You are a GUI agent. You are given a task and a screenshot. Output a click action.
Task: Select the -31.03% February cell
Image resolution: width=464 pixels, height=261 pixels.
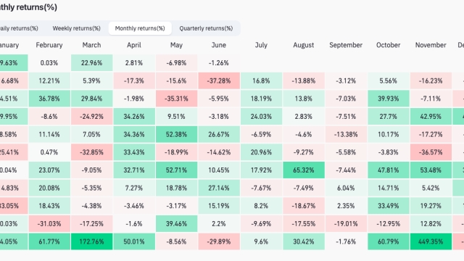click(49, 224)
